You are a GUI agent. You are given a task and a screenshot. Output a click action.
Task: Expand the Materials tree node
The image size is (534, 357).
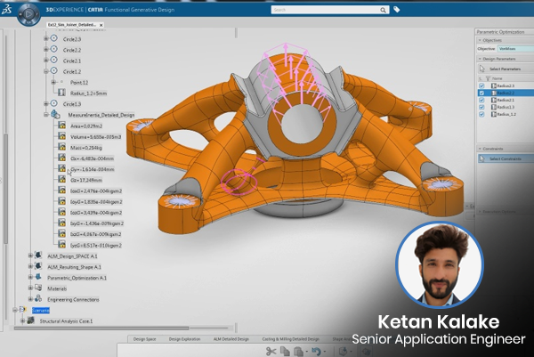(30, 288)
